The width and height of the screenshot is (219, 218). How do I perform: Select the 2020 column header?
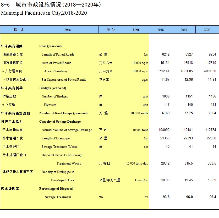pyautogui.click(x=207, y=30)
